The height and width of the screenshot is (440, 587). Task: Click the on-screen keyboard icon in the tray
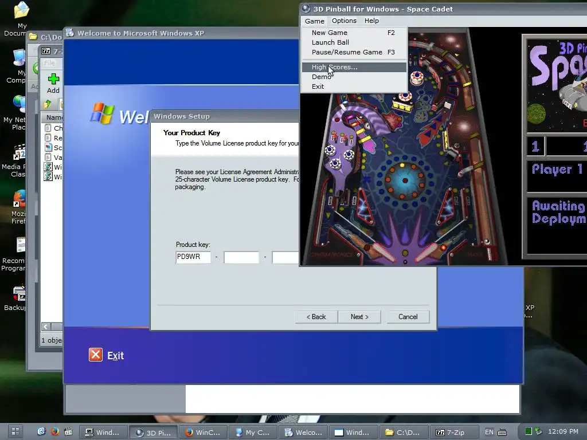coord(502,432)
